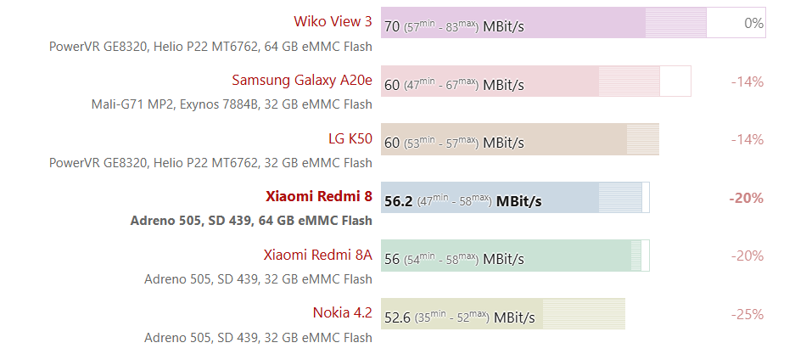Open the Samsung Galaxy A20e link
The width and height of the screenshot is (795, 354).
pos(301,80)
